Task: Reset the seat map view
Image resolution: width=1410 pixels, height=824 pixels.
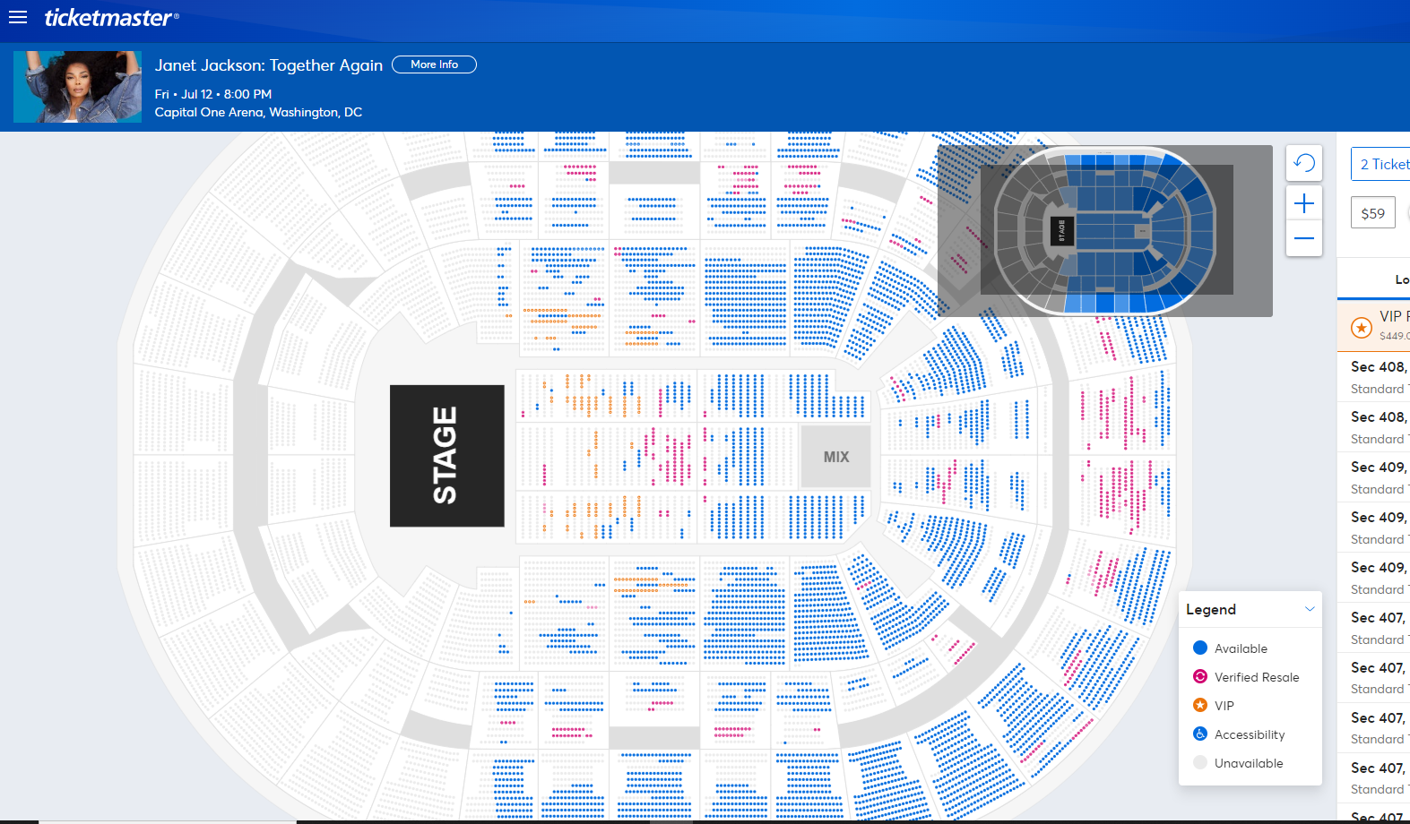Action: click(x=1304, y=163)
